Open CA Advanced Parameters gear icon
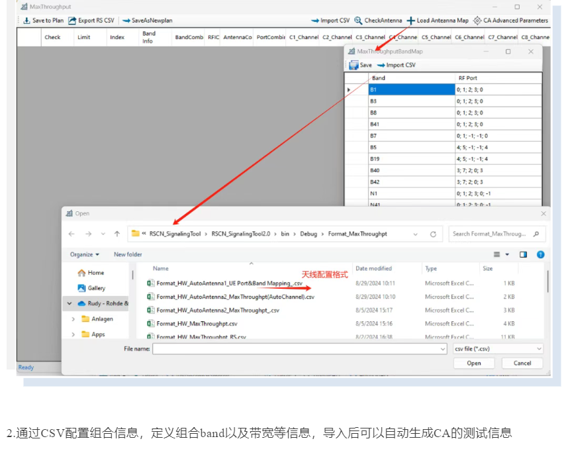 pos(477,21)
